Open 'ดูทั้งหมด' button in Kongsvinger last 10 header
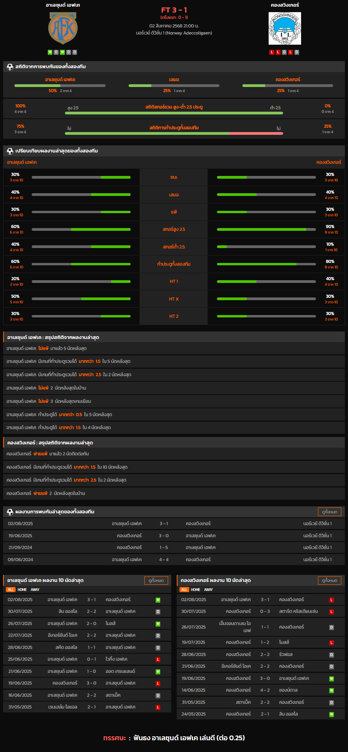348x752 pixels. click(x=330, y=580)
